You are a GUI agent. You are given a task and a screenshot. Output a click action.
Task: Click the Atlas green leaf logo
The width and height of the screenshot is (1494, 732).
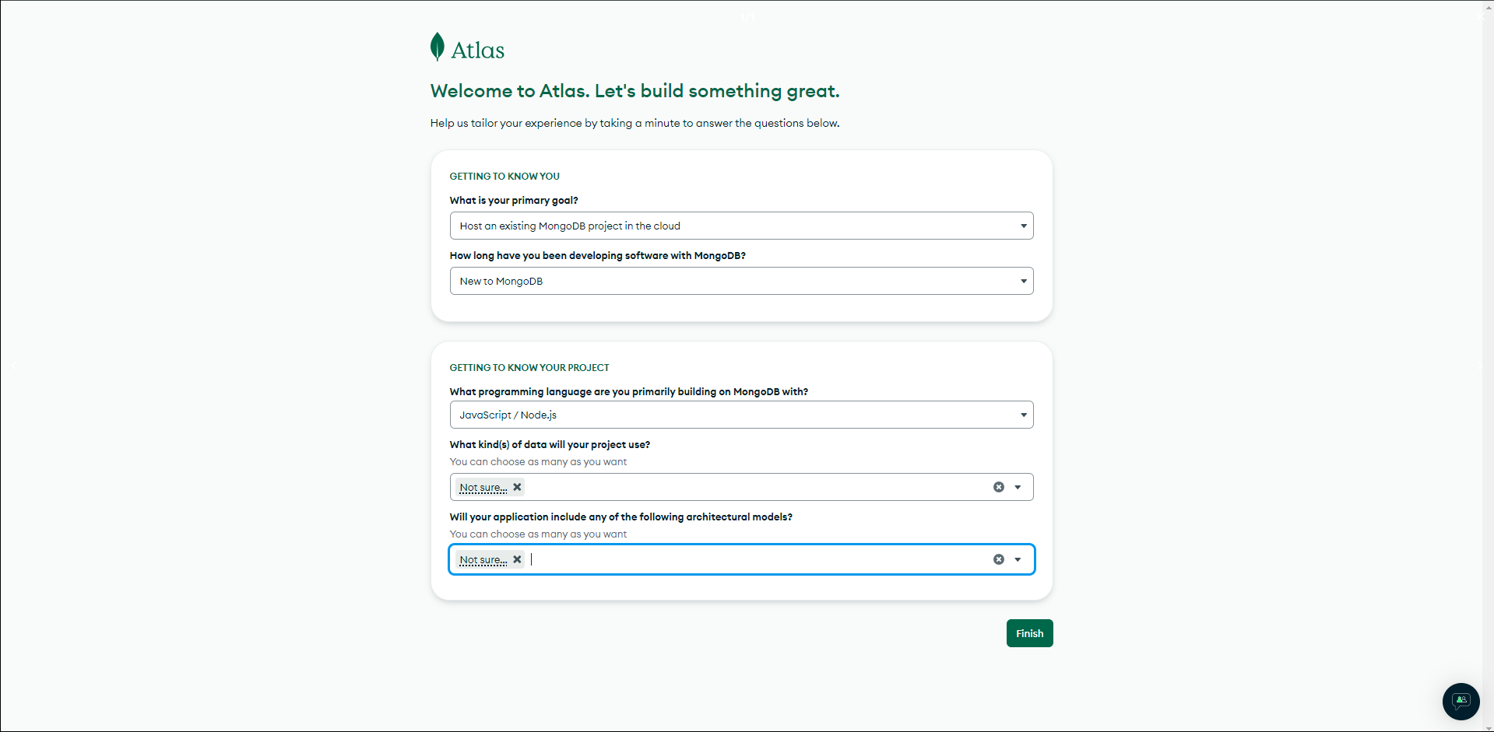tap(438, 47)
